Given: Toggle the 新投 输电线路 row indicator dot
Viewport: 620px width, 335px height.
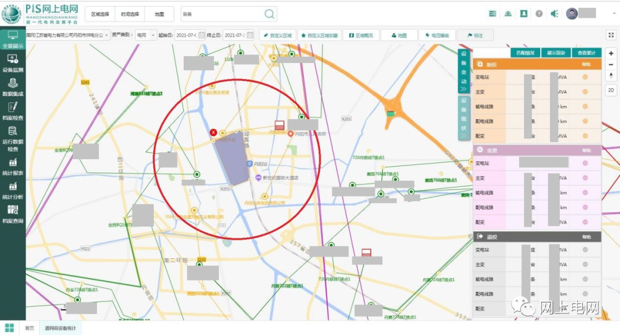Looking at the screenshot, I should pos(585,107).
